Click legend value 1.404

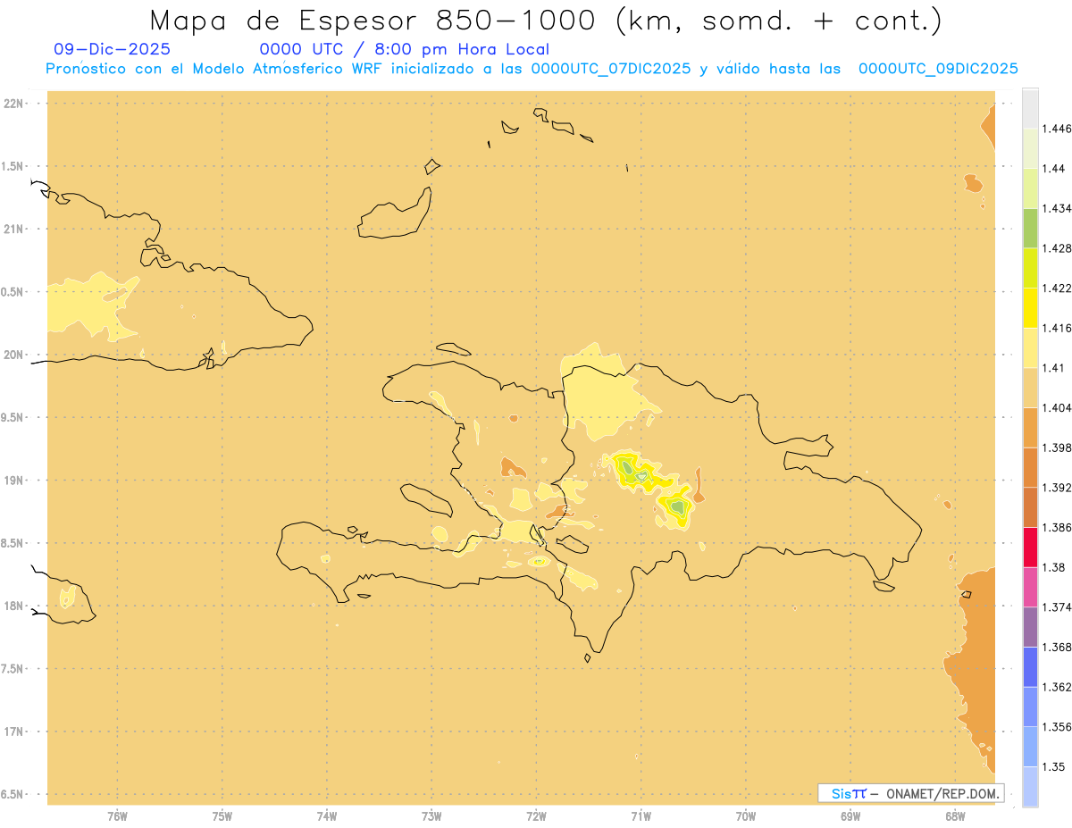(1057, 407)
